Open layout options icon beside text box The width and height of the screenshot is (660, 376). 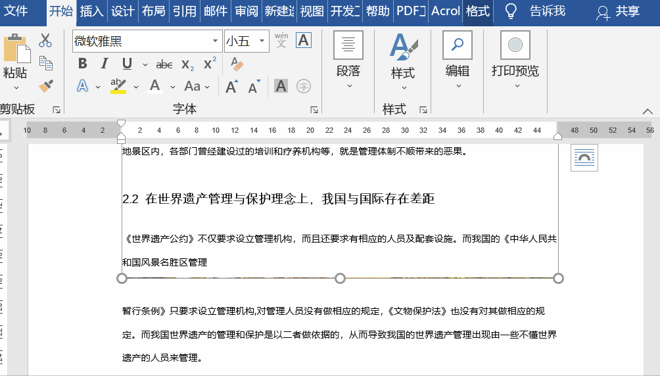[584, 158]
